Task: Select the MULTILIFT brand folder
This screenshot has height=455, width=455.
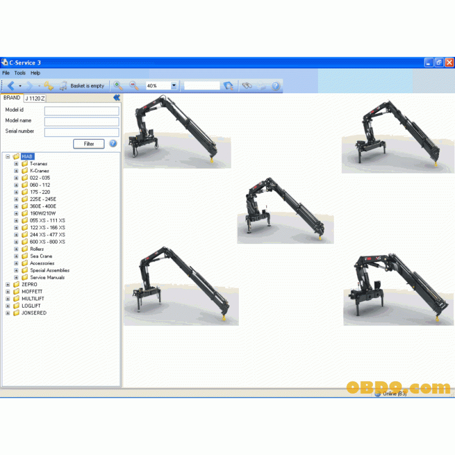Action: click(x=33, y=299)
